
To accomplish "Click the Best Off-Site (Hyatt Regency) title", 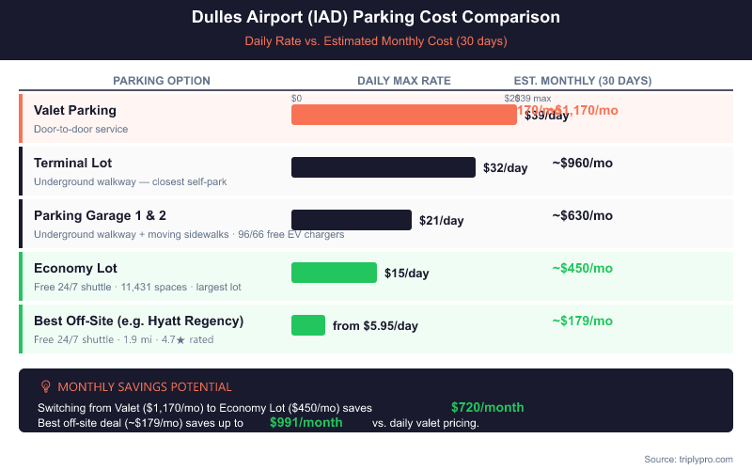I will [x=138, y=321].
